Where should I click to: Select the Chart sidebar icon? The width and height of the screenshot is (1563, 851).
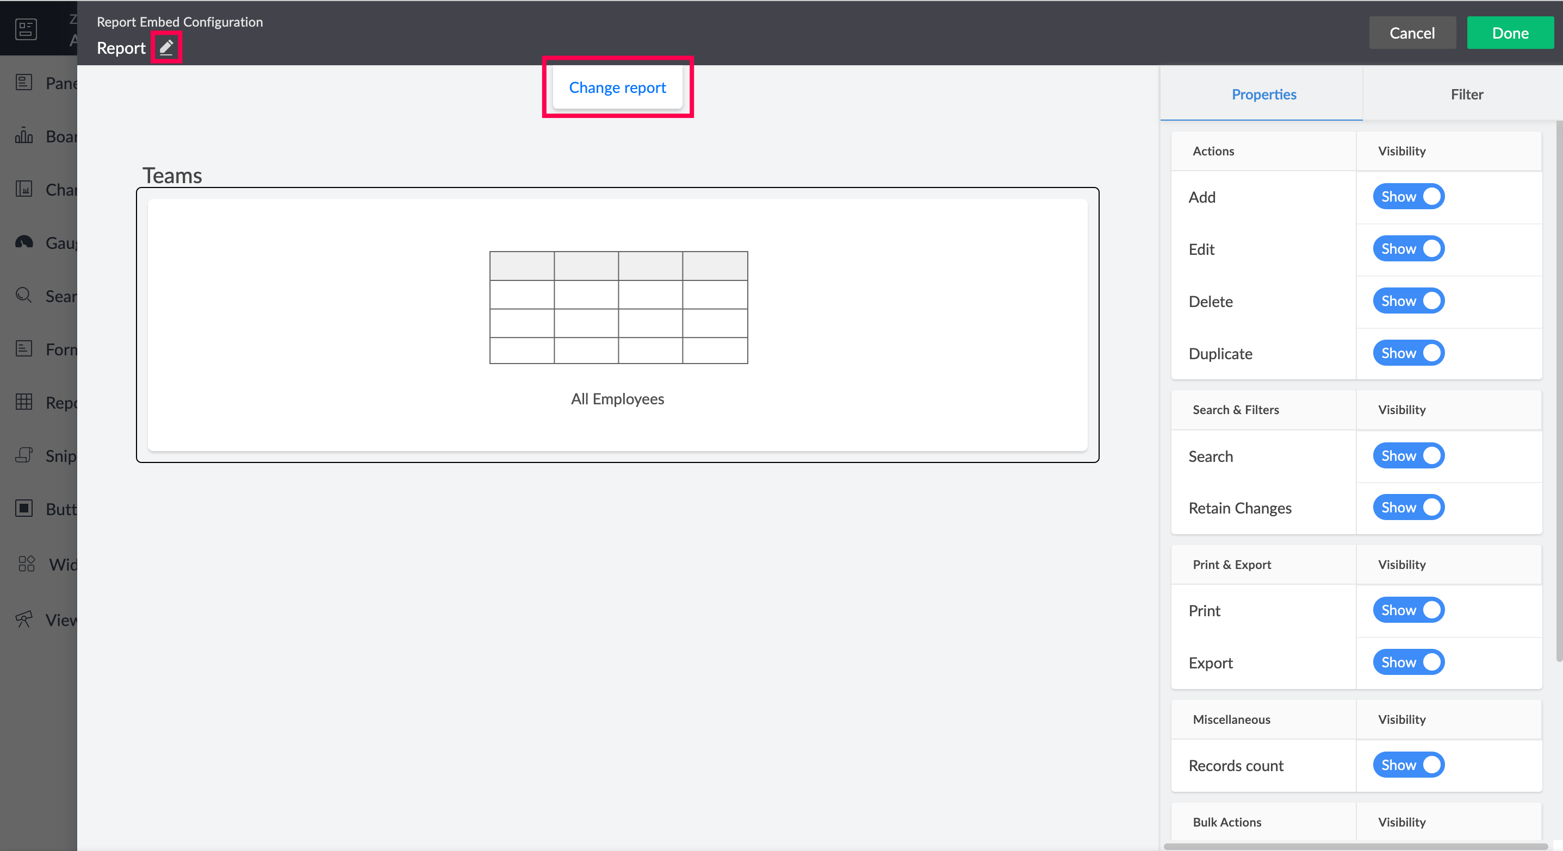click(x=24, y=189)
